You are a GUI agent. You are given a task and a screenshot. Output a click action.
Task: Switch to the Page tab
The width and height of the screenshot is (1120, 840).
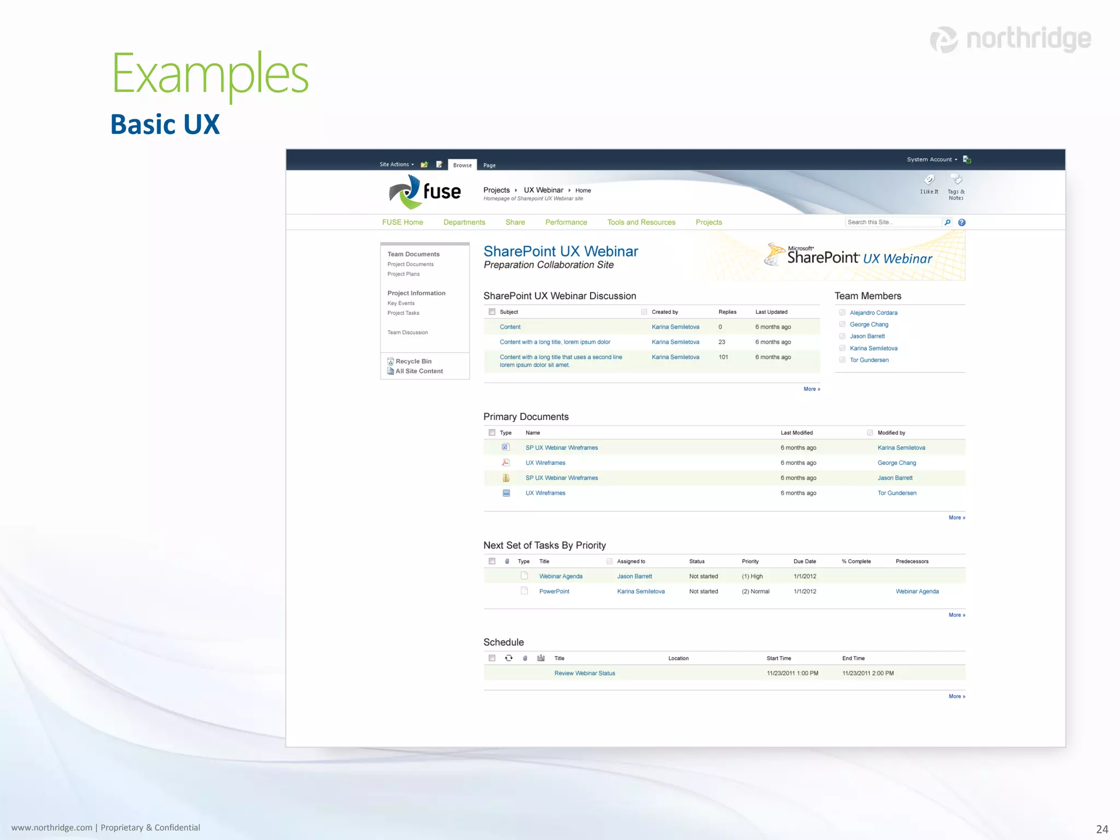tap(489, 165)
